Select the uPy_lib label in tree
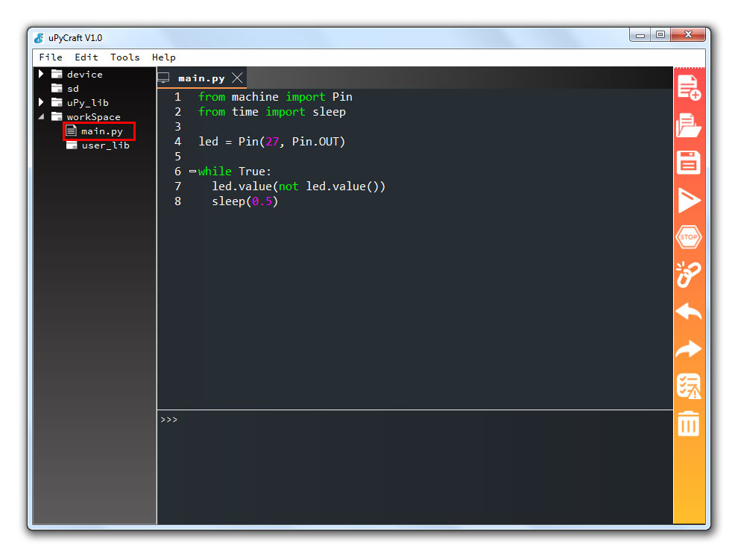 (x=87, y=103)
